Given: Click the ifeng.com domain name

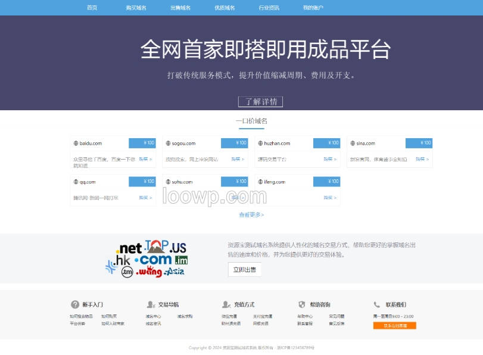Looking at the screenshot, I should pyautogui.click(x=275, y=182).
